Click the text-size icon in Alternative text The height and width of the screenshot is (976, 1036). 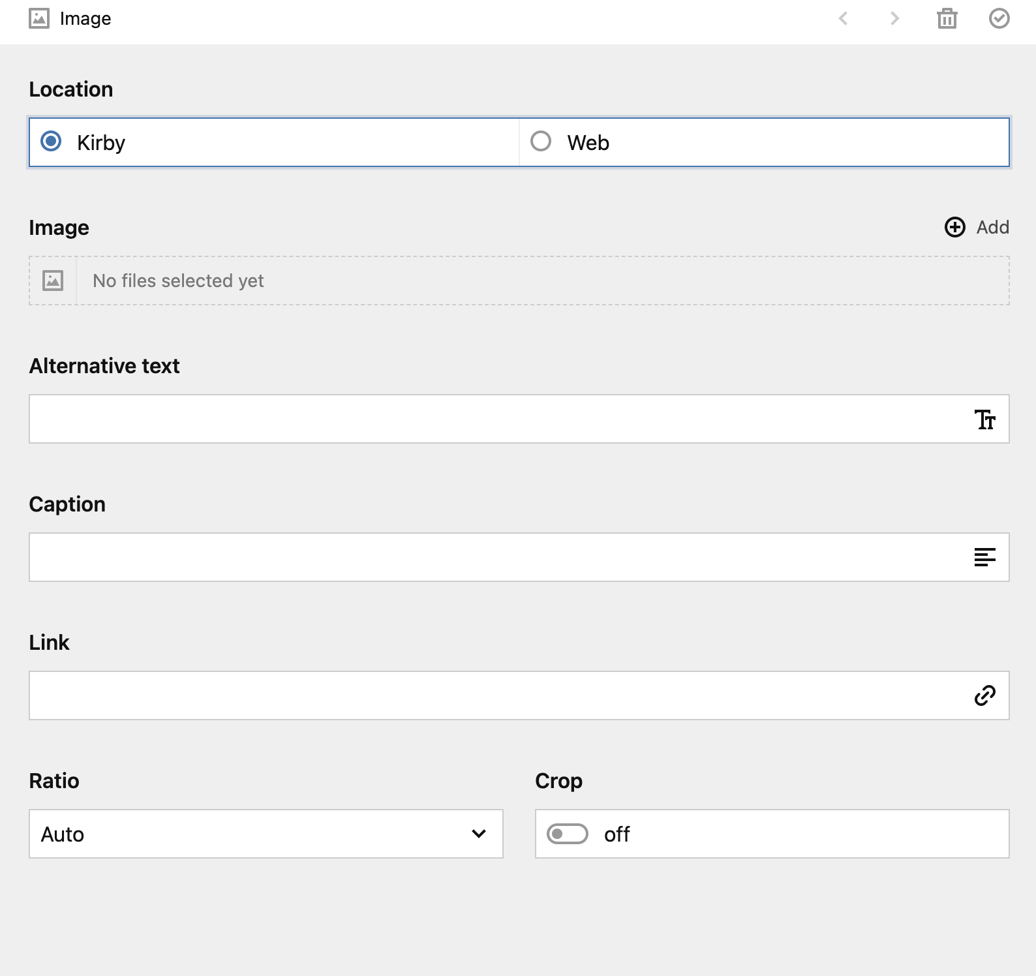984,419
